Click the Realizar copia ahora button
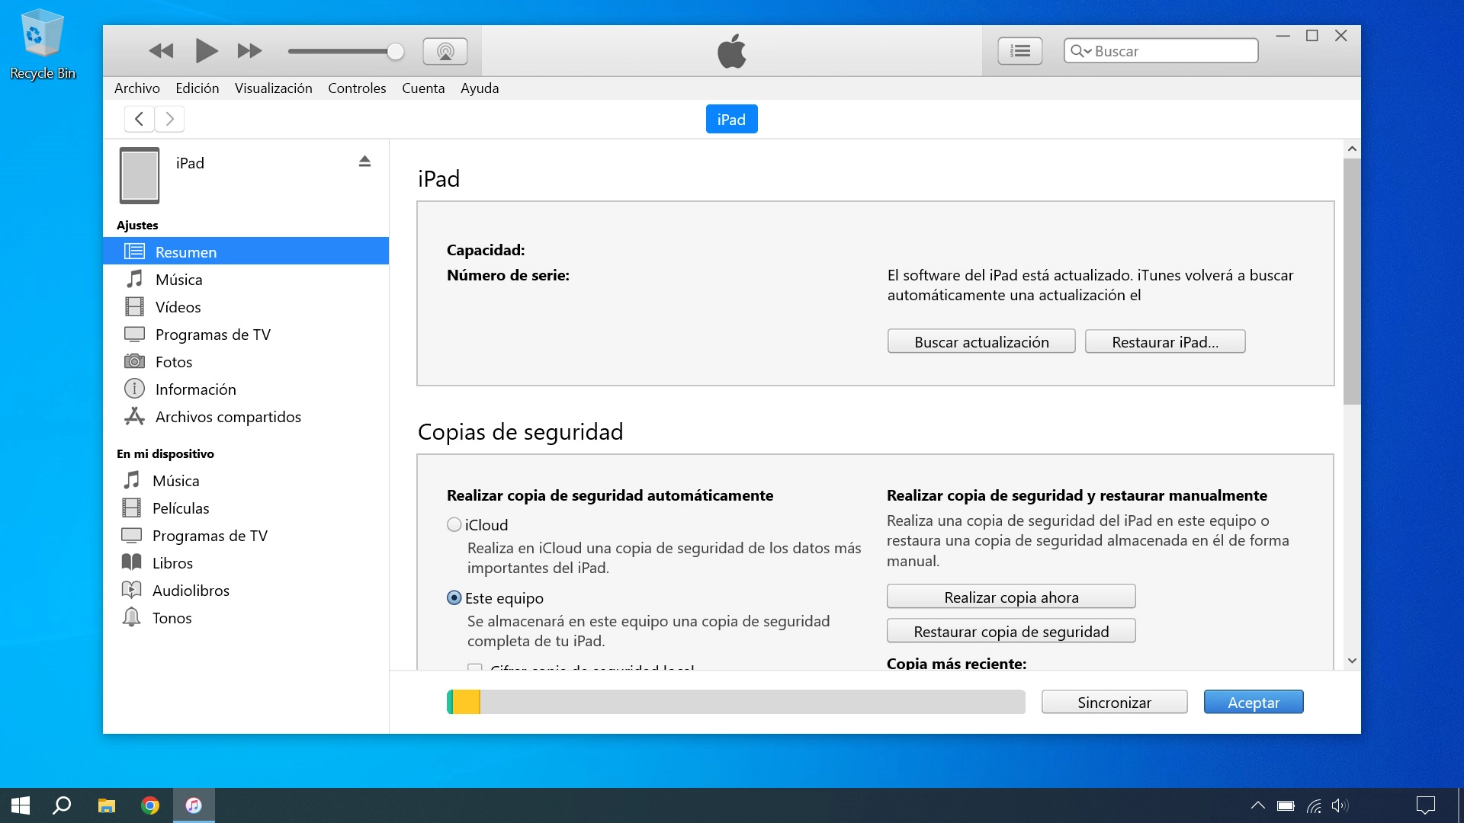Image resolution: width=1464 pixels, height=823 pixels. click(1010, 596)
